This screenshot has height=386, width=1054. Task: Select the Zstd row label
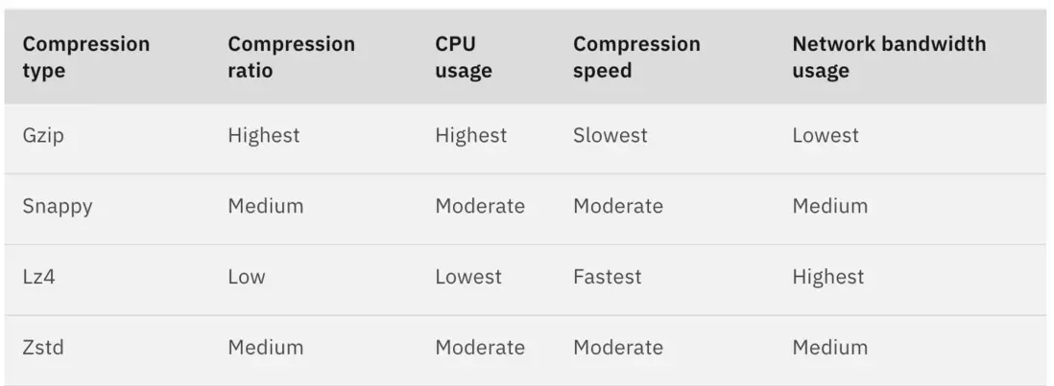point(43,348)
